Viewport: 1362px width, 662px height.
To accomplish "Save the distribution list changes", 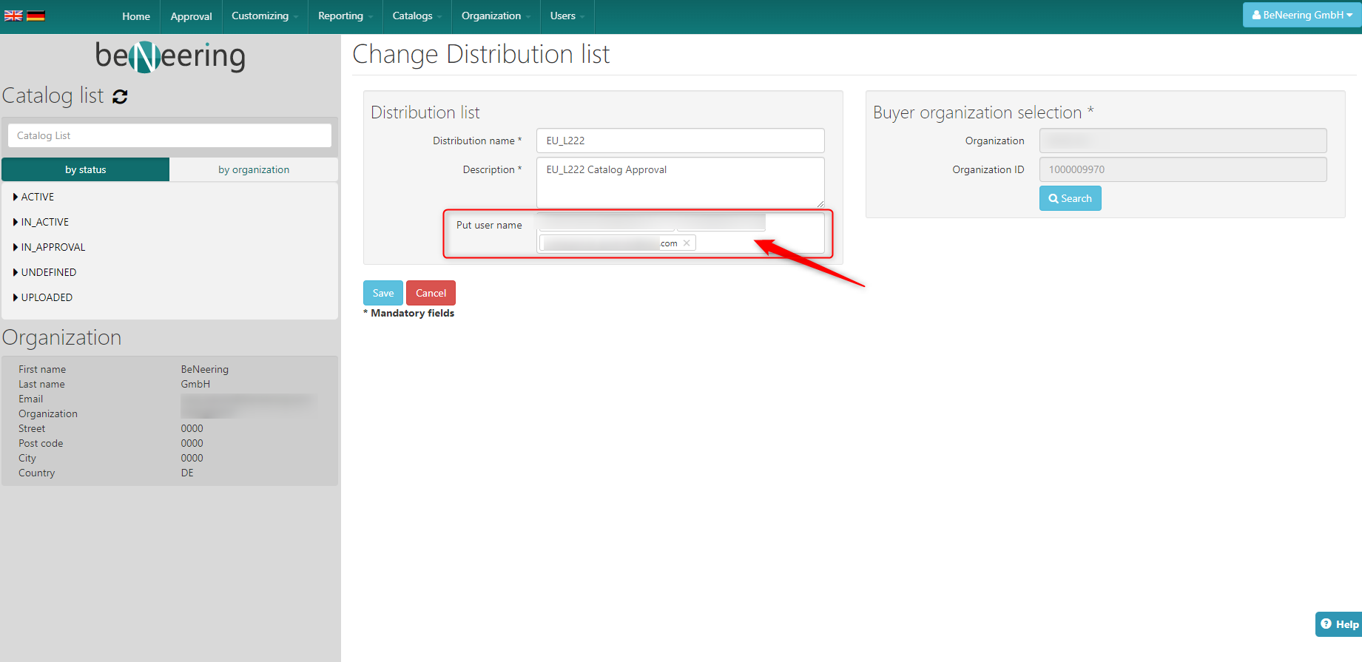I will pyautogui.click(x=382, y=293).
